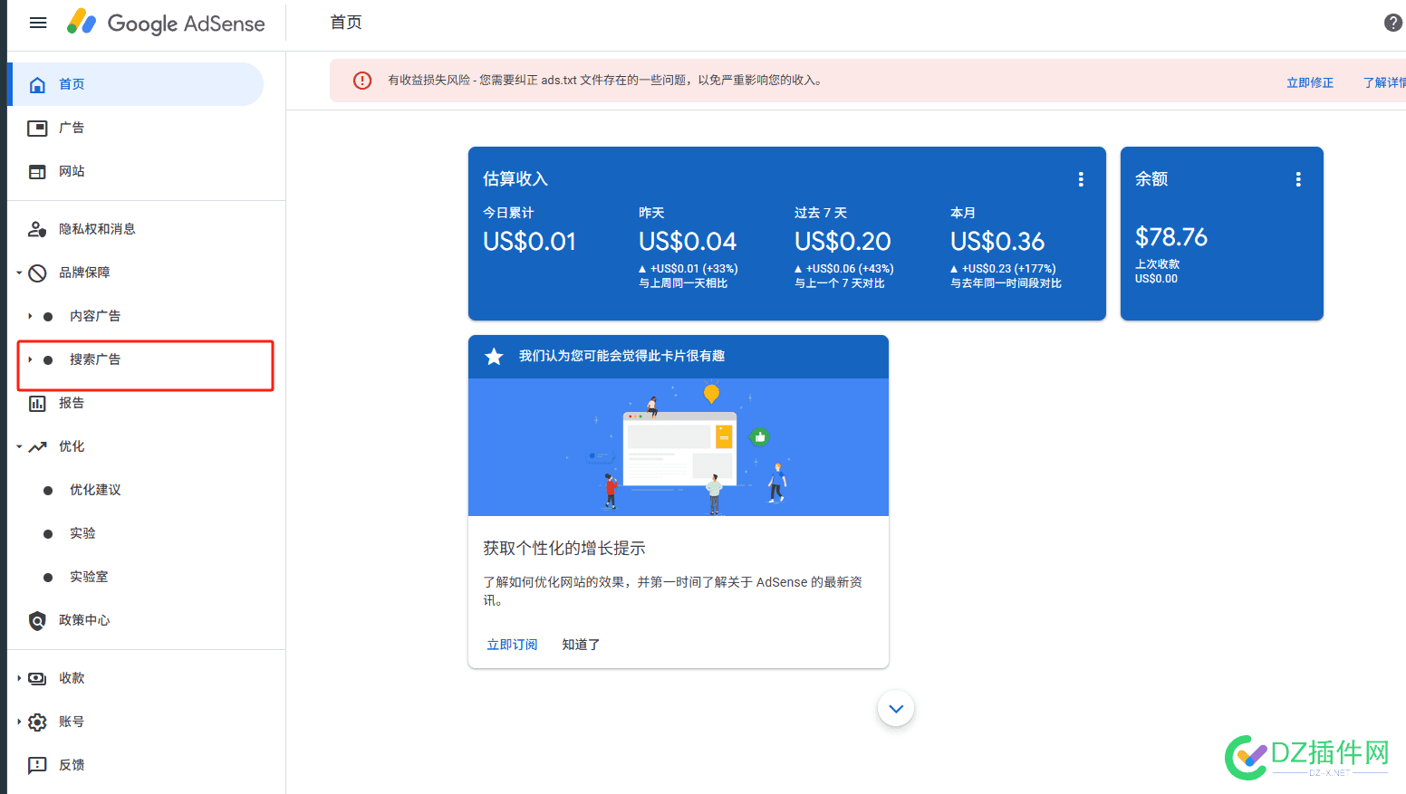Viewport: 1406px width, 794px height.
Task: Click the 广告 ads icon in sidebar
Action: (37, 128)
